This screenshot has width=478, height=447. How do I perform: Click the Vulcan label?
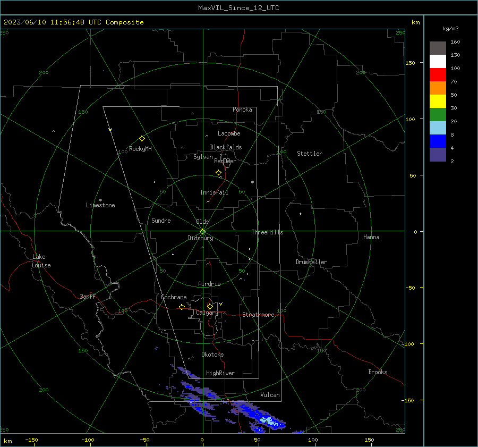[x=270, y=395]
